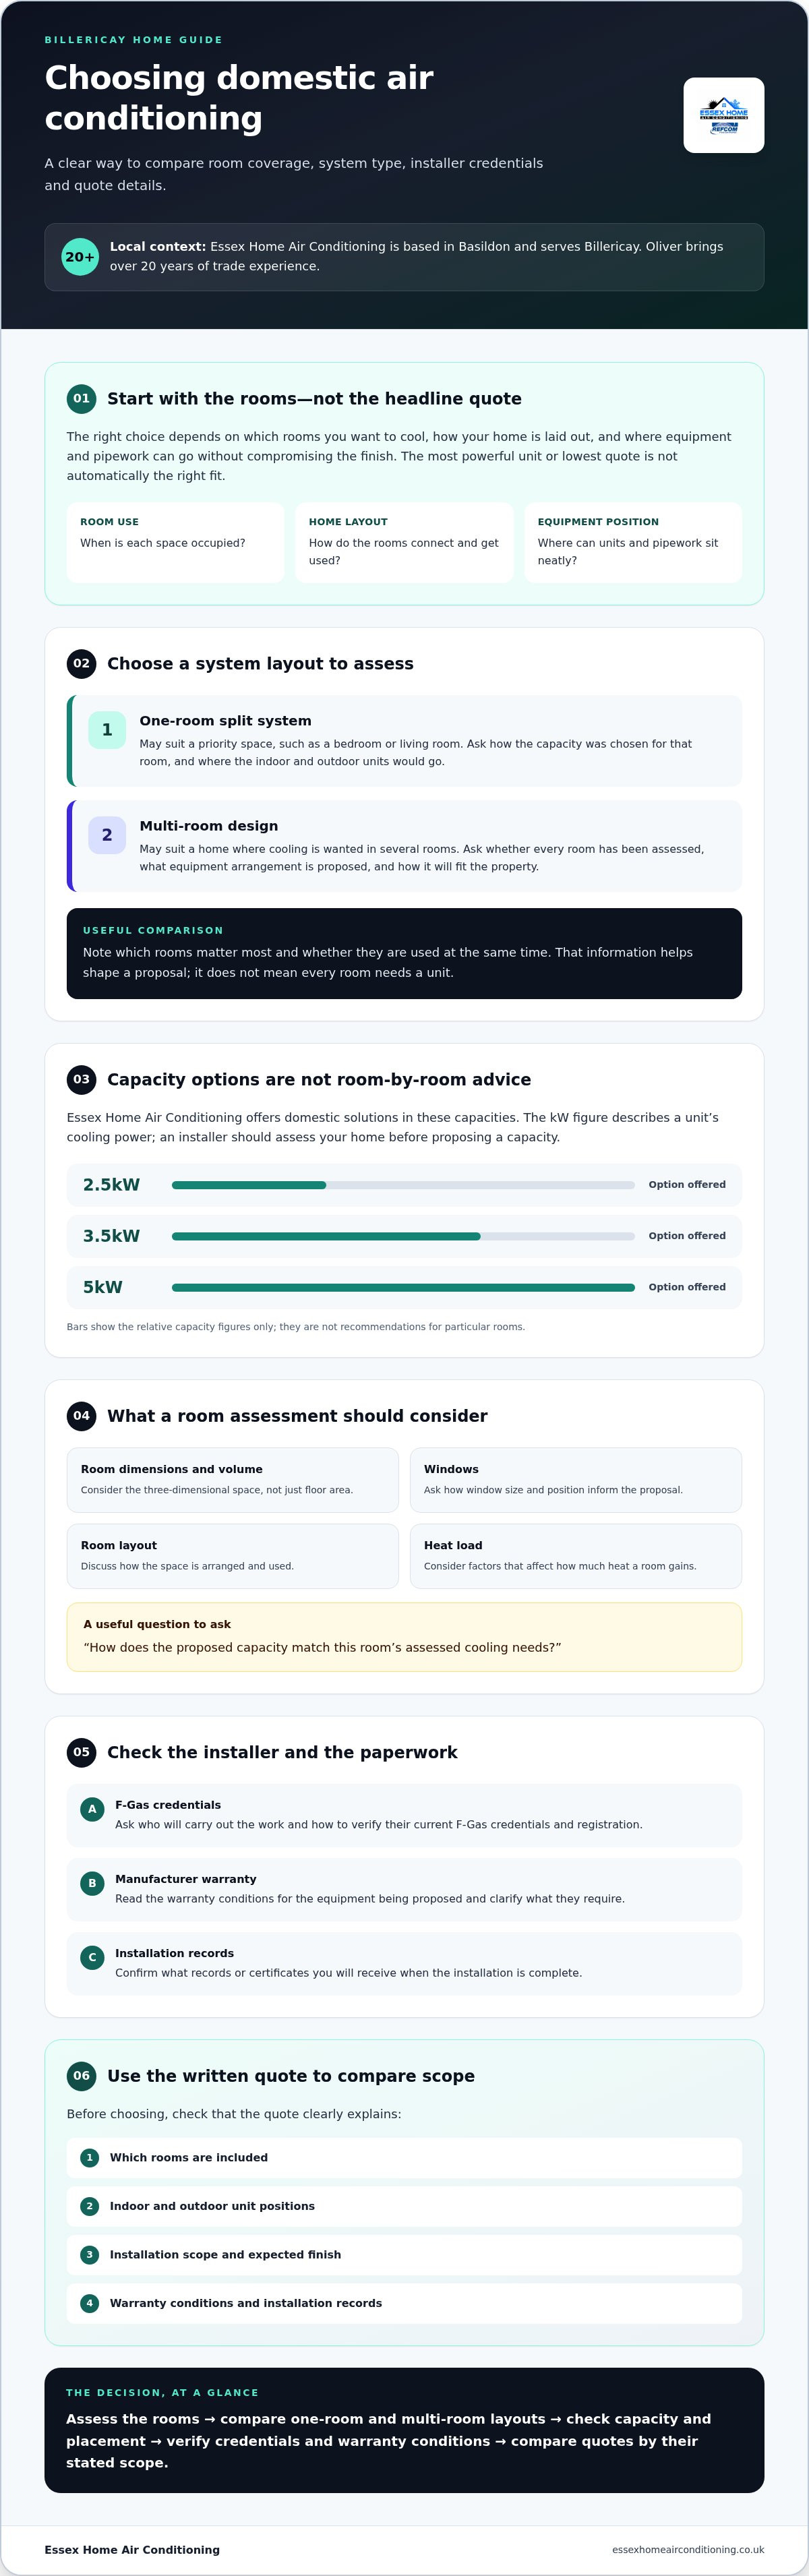Click the Windows assessment card
This screenshot has width=809, height=2576.
coord(576,1480)
